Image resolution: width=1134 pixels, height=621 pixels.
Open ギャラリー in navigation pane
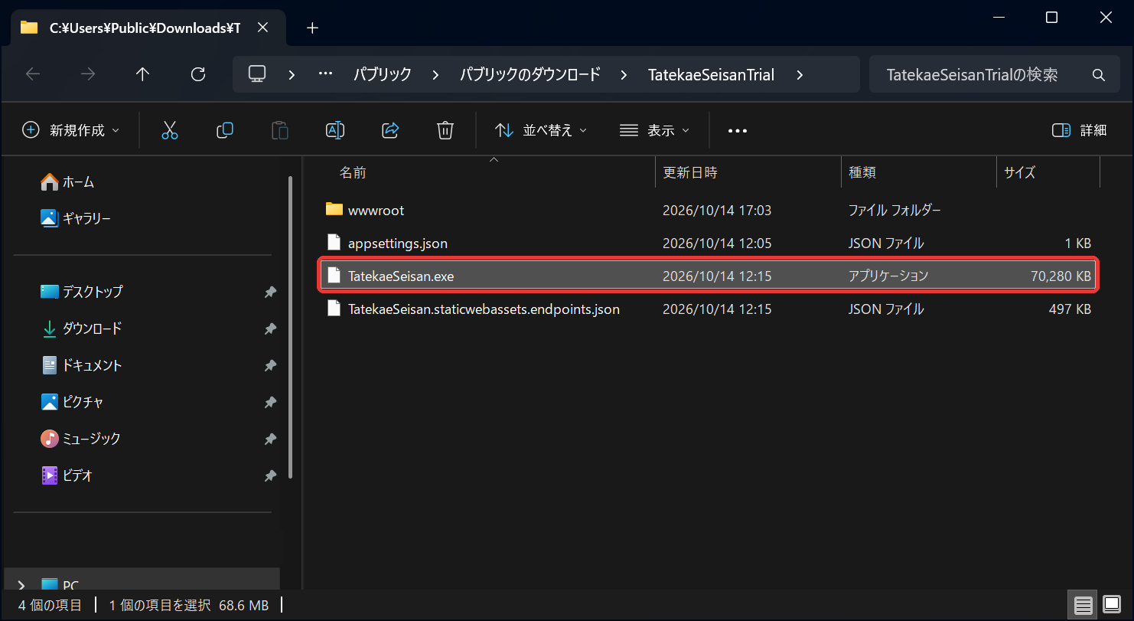pyautogui.click(x=75, y=219)
